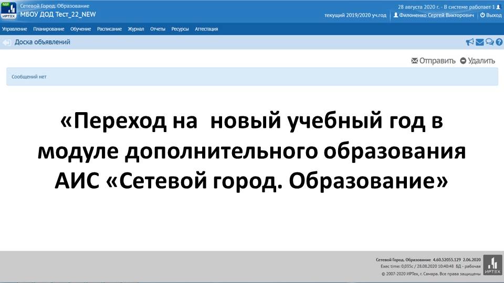Click footer copyright 2007-2020 ИРТех text

pos(431,274)
